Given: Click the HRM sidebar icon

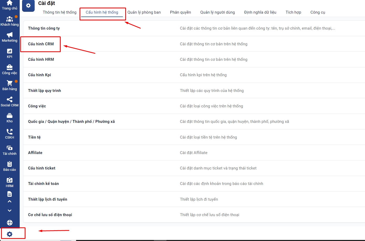Looking at the screenshot, I should point(9,180).
